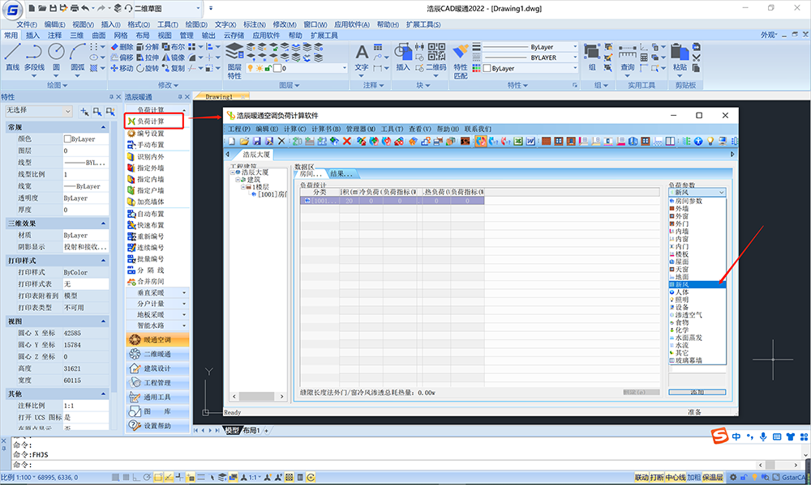Toggle the 联动 status bar button
This screenshot has width=811, height=485.
click(642, 477)
